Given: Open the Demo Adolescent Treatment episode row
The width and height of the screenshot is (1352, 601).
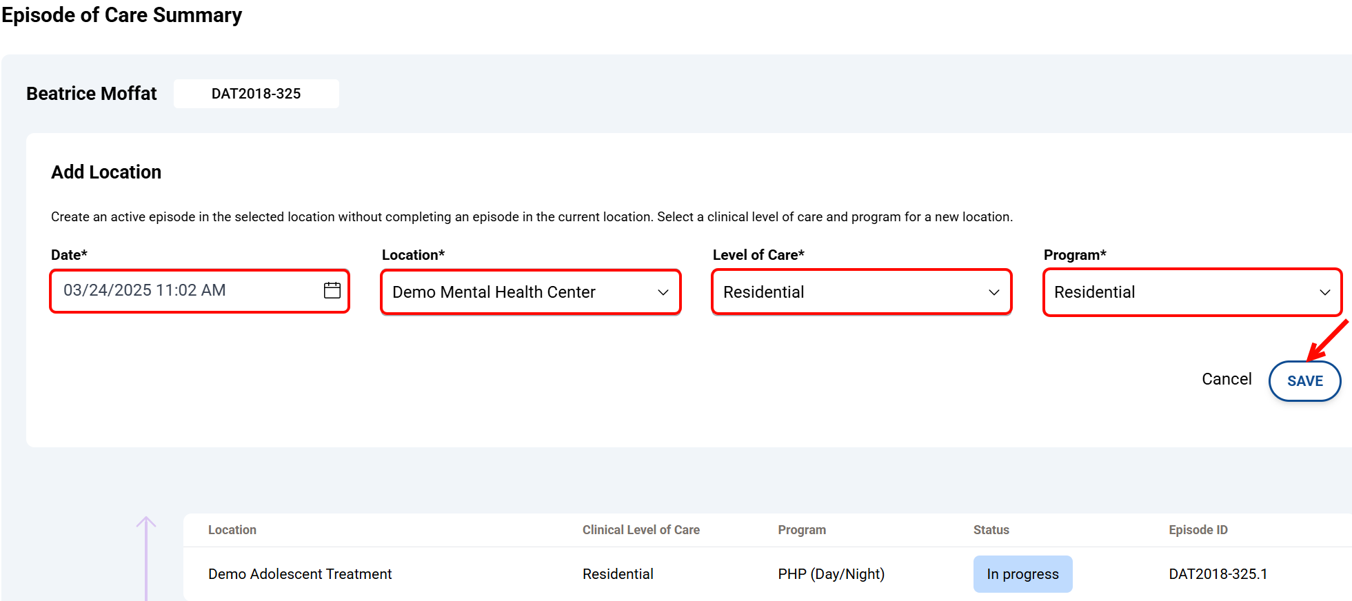Looking at the screenshot, I should point(300,574).
